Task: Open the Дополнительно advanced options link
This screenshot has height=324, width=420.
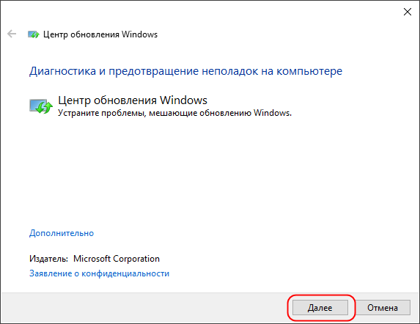Action: [62, 233]
